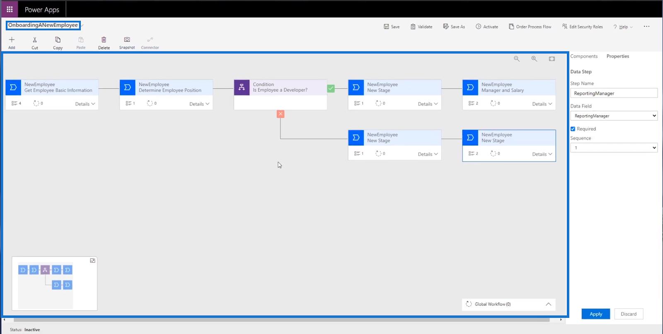Edit the OnboardingANewEmployee process name
The height and width of the screenshot is (334, 663).
click(43, 25)
